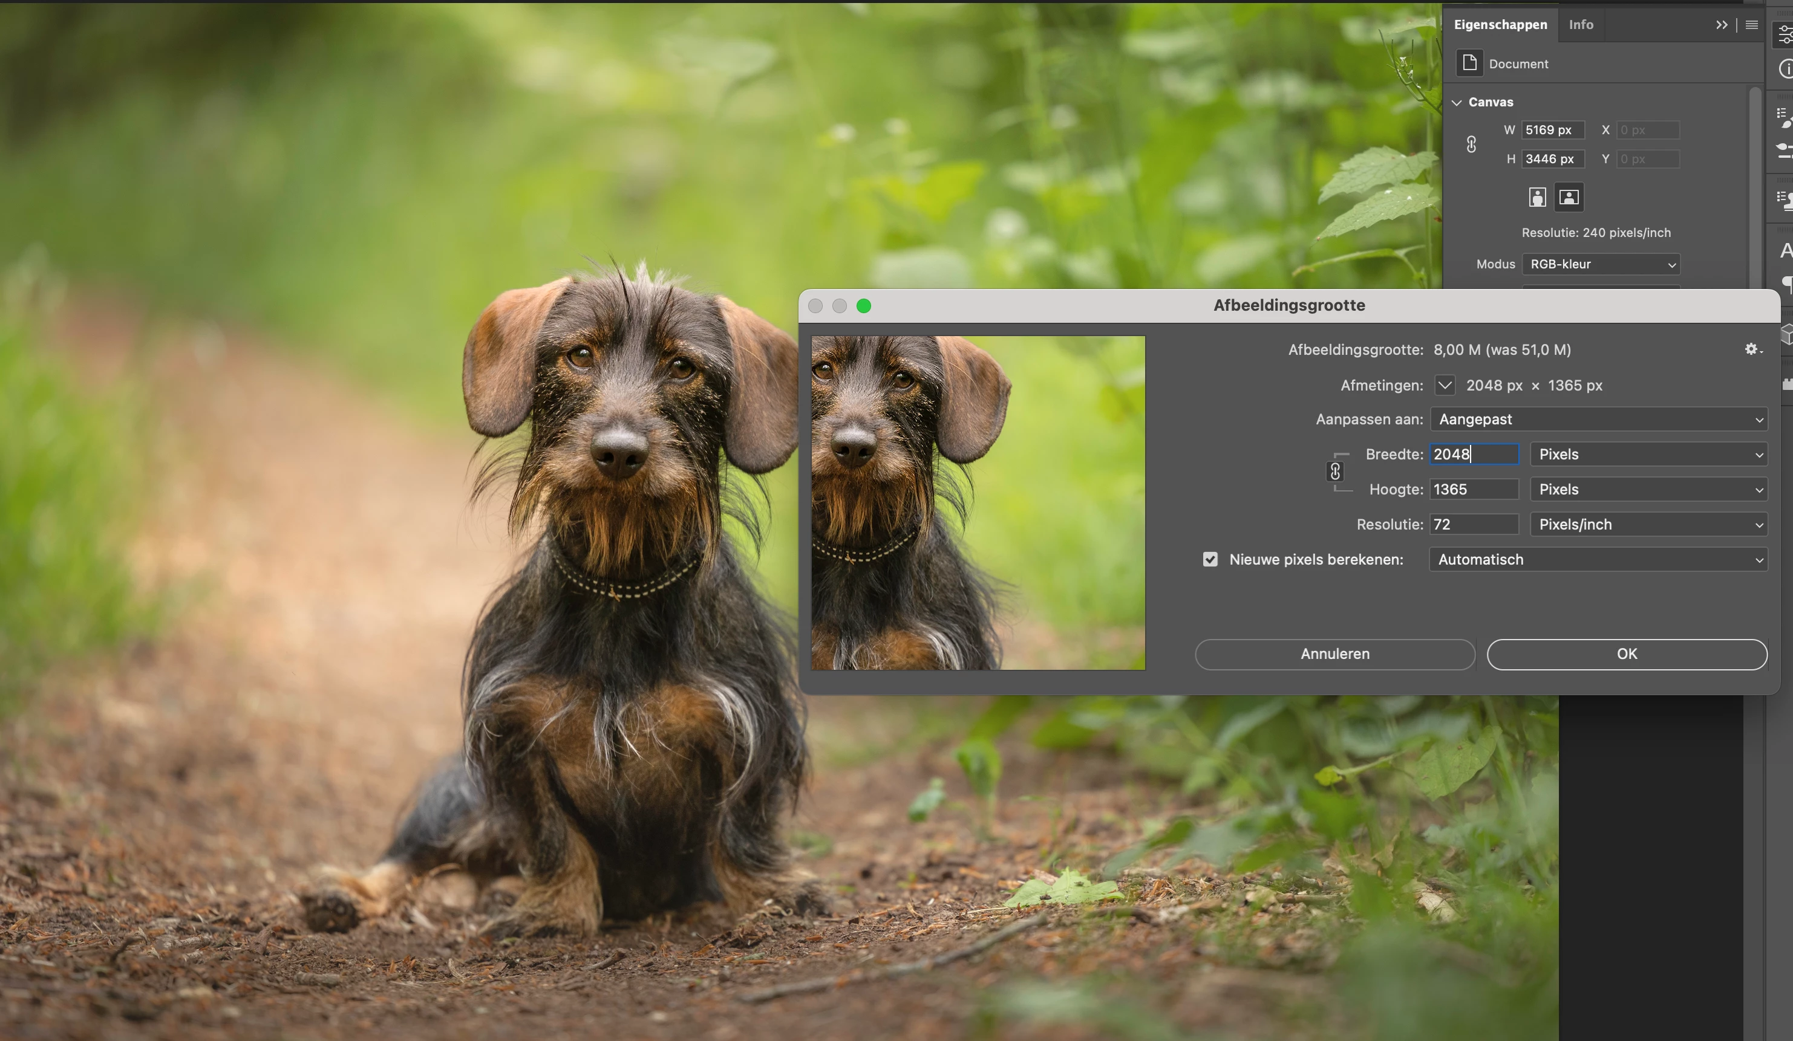Uncheck Nieuwe pixels berekenen checkbox
The height and width of the screenshot is (1041, 1793).
pos(1210,560)
